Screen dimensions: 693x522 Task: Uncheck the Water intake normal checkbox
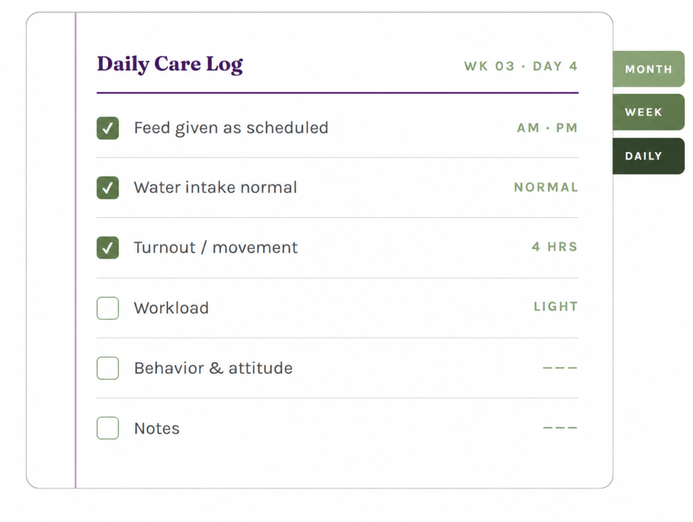(108, 188)
